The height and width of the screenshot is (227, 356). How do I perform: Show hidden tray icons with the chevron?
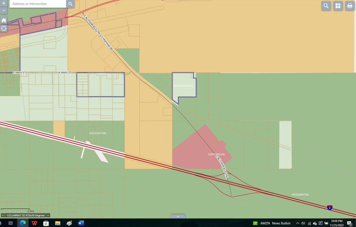click(x=298, y=223)
